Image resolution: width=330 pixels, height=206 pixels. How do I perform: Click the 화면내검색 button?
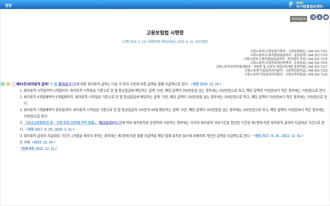click(x=298, y=19)
